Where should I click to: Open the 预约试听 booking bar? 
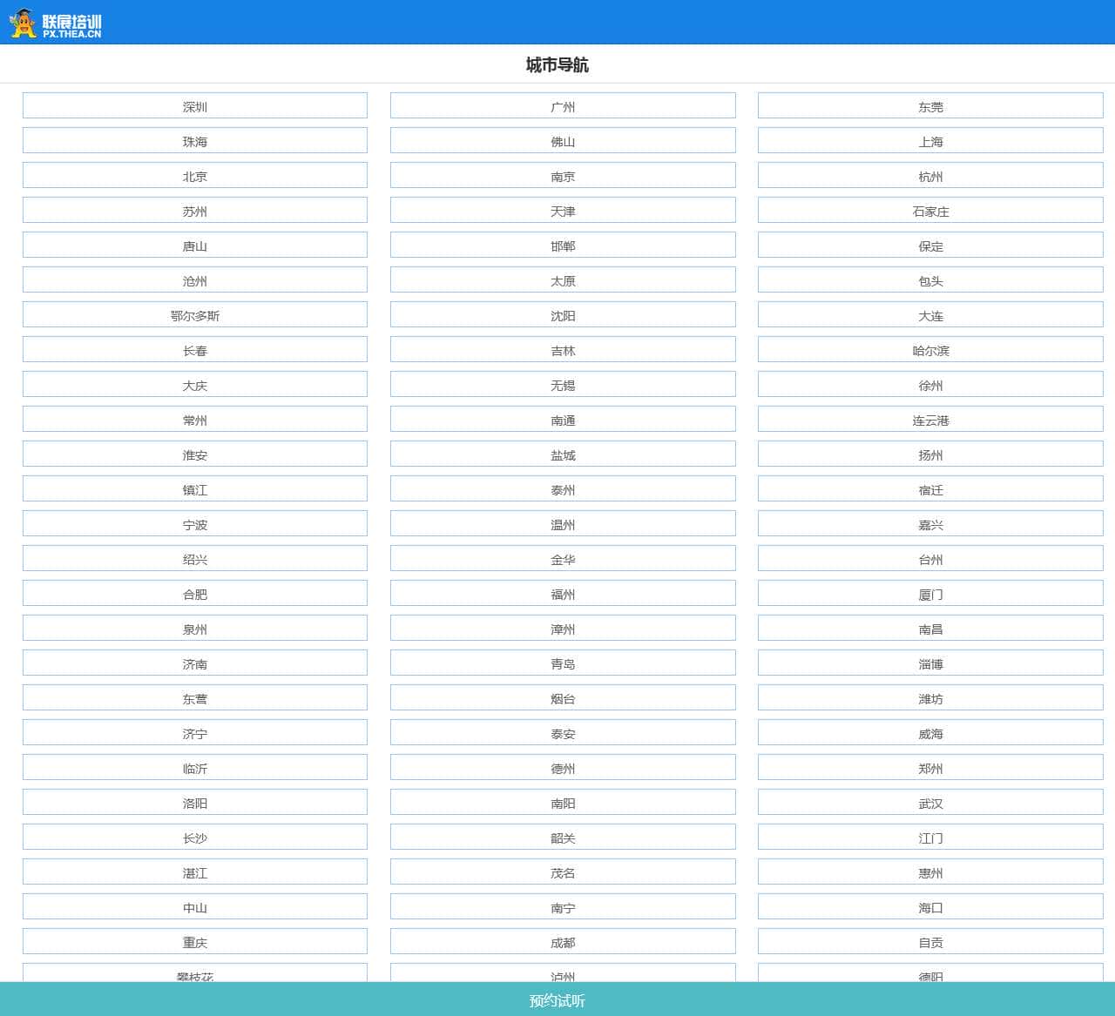click(x=557, y=1000)
